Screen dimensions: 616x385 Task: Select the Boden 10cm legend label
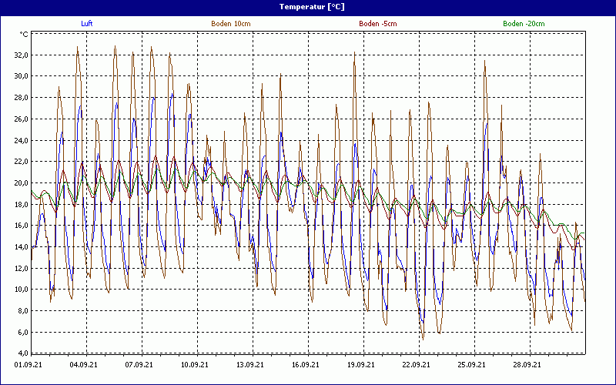[230, 24]
